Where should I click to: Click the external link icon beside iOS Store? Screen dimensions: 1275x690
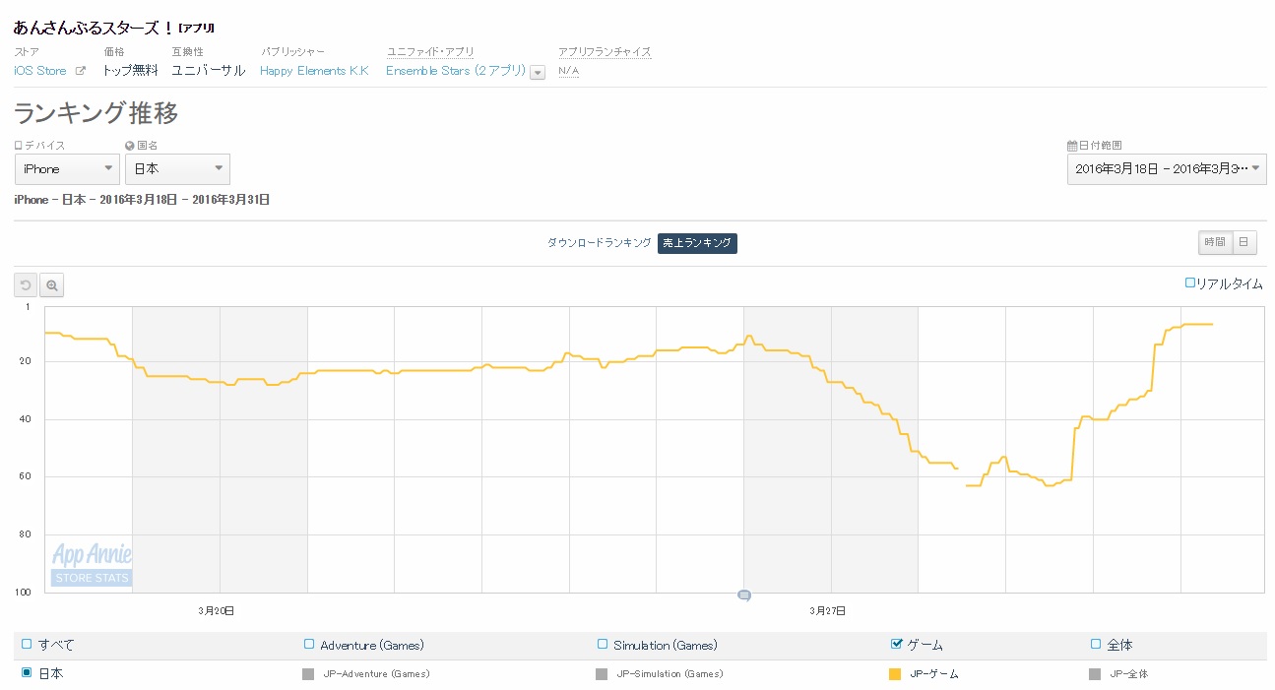coord(81,71)
